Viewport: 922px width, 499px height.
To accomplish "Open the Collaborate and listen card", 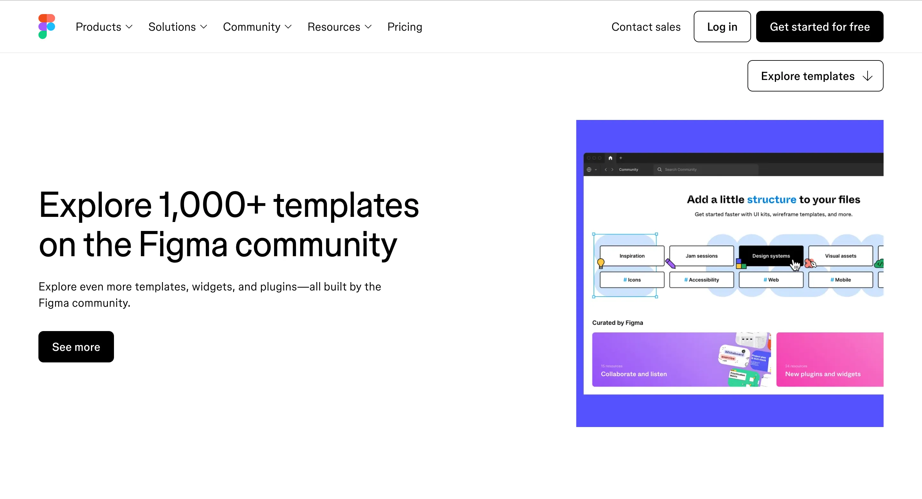I will [x=682, y=360].
